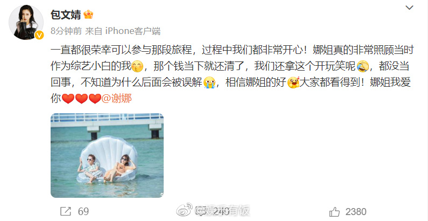Image resolution: width=428 pixels, height=221 pixels.
Task: Open the 包文婧 username link
Action: (66, 15)
